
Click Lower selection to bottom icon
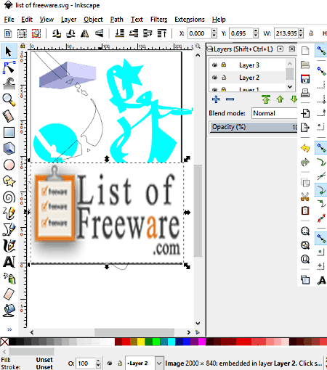click(119, 33)
